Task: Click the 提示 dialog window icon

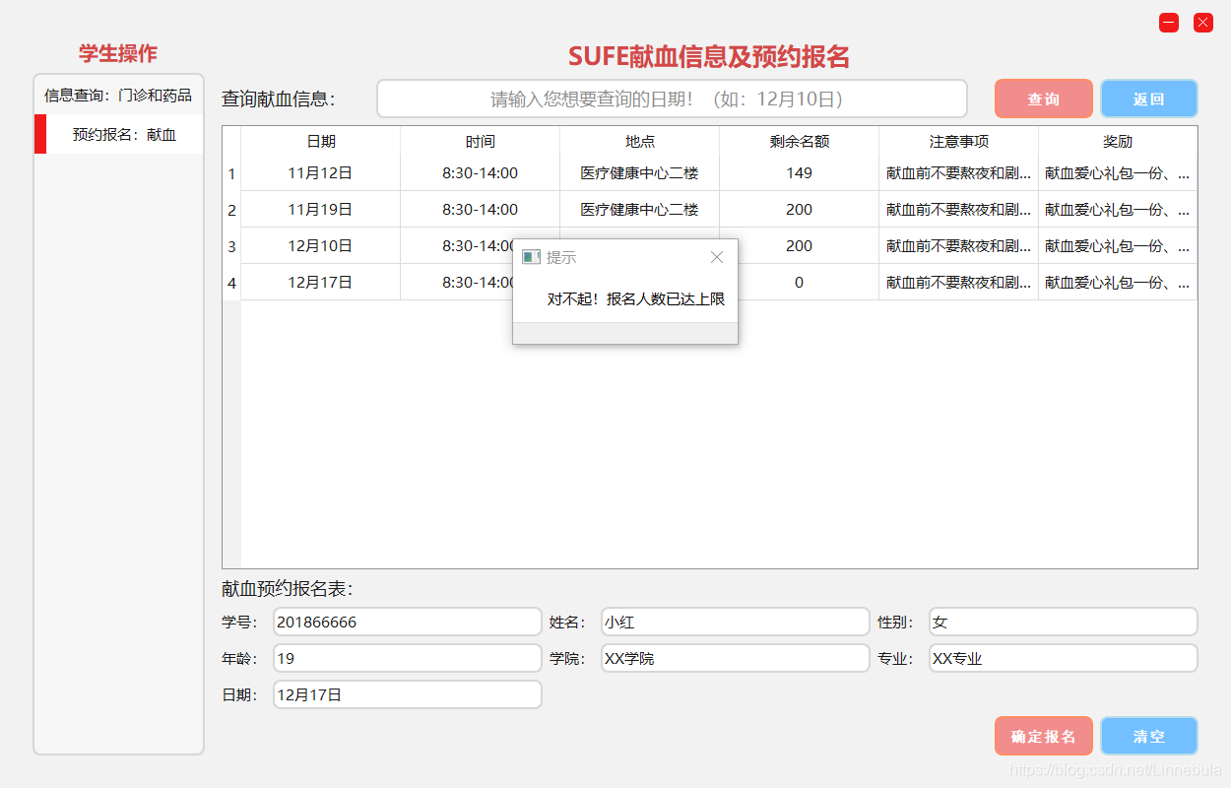Action: pyautogui.click(x=531, y=257)
